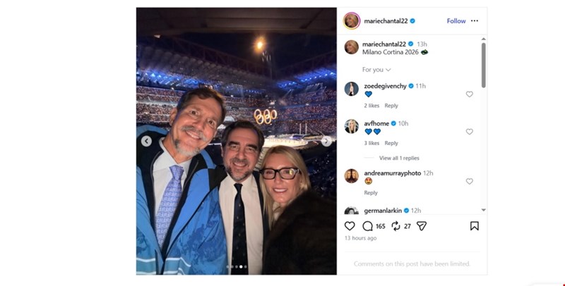Click the carousel dots indicator on photo
Screen dimensions: 565x286
point(236,267)
